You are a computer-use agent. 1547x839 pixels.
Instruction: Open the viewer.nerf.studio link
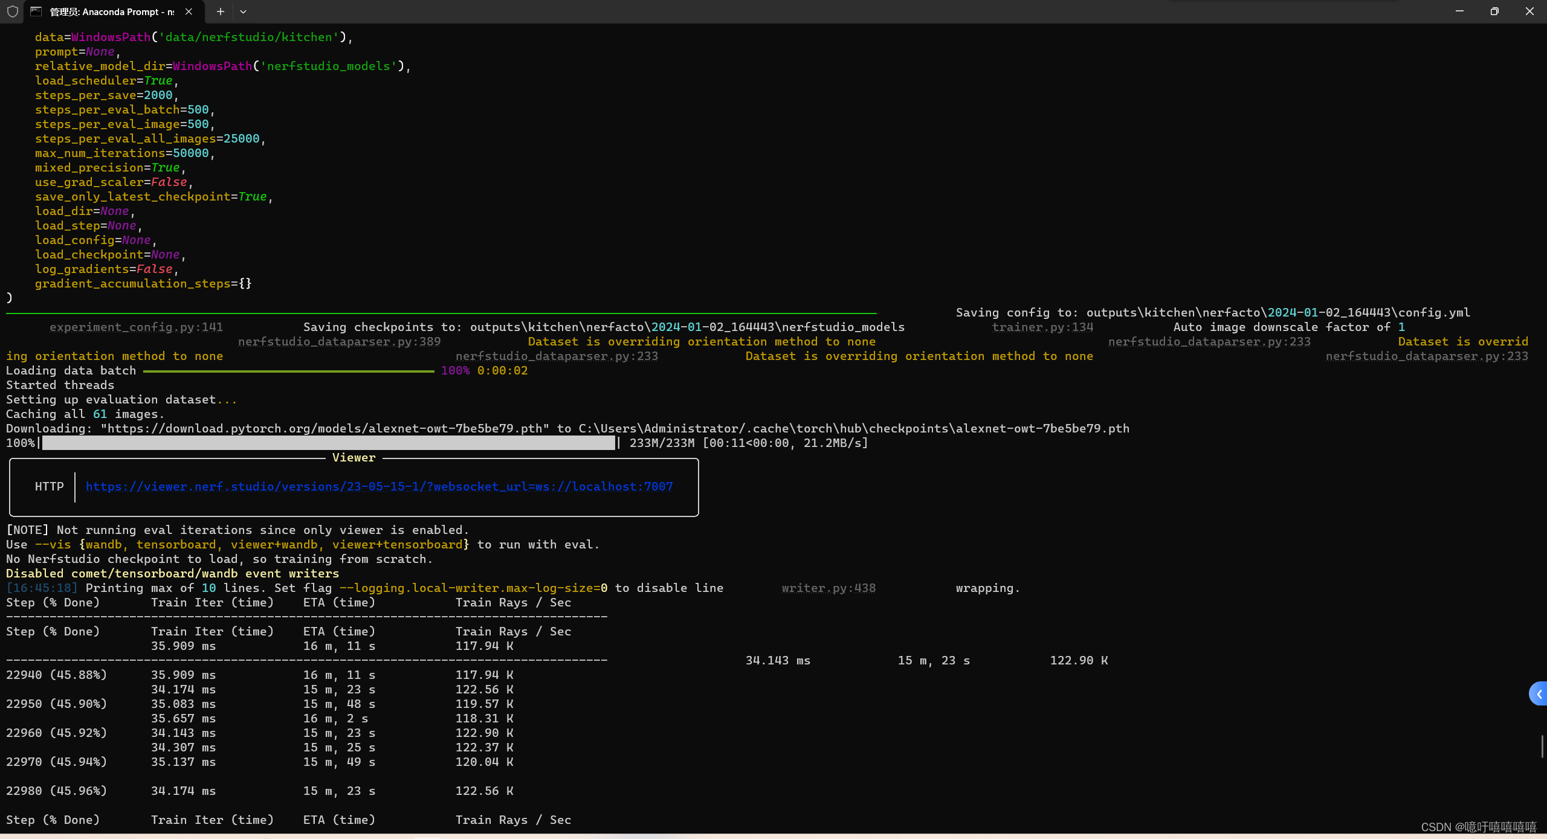[x=379, y=486]
